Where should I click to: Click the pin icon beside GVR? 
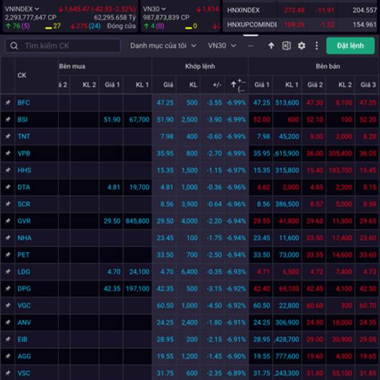tap(8, 221)
